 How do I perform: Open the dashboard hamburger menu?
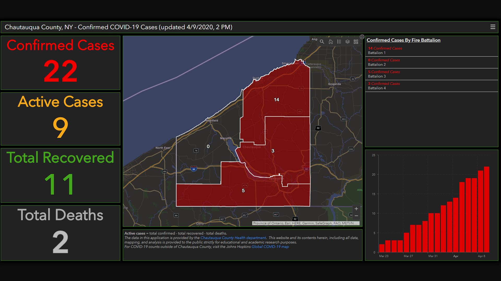click(x=493, y=27)
